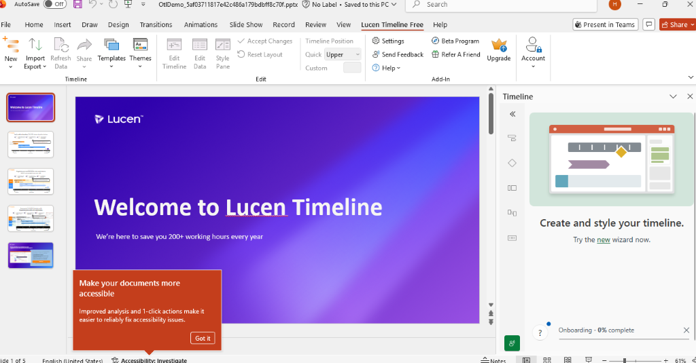The width and height of the screenshot is (696, 363).
Task: Open Quick position Upper dropdown
Action: tap(343, 54)
